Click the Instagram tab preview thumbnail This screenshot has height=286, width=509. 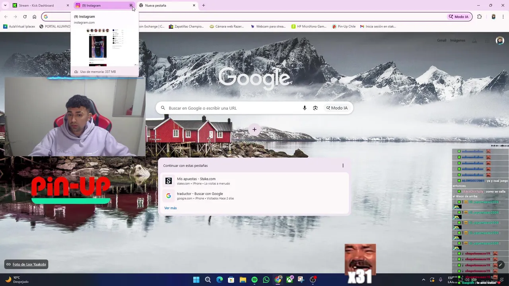tap(105, 47)
